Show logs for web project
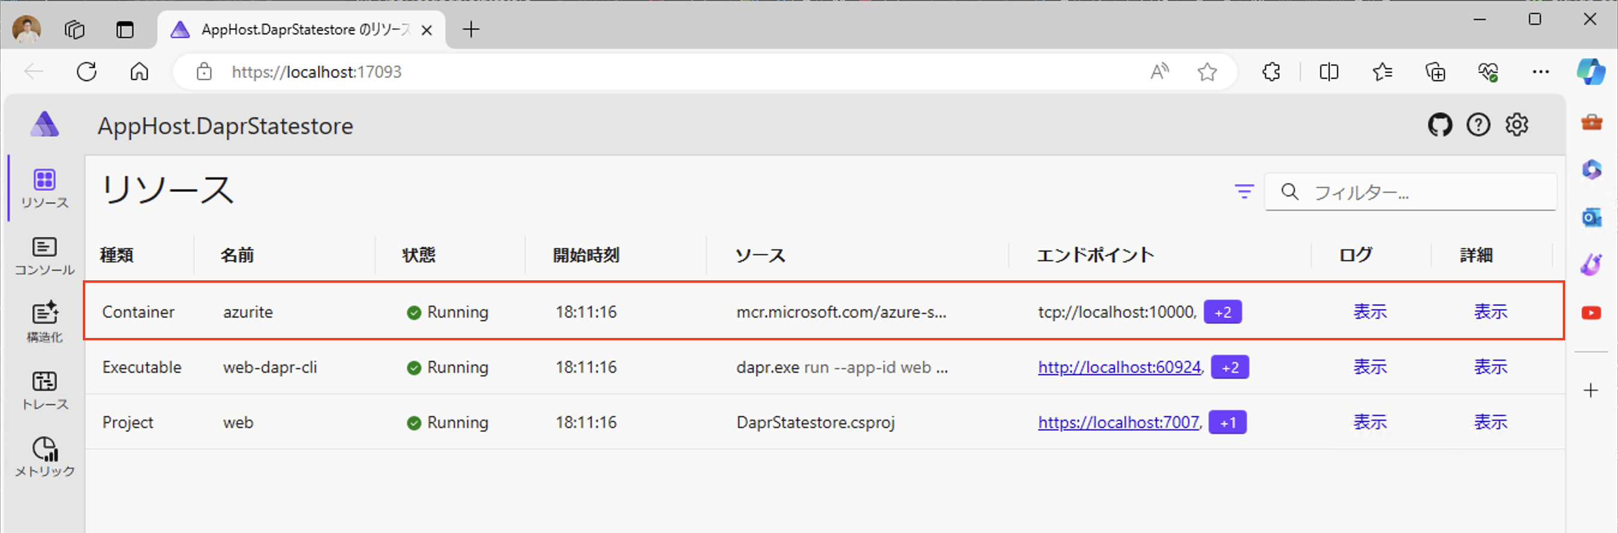 coord(1370,423)
